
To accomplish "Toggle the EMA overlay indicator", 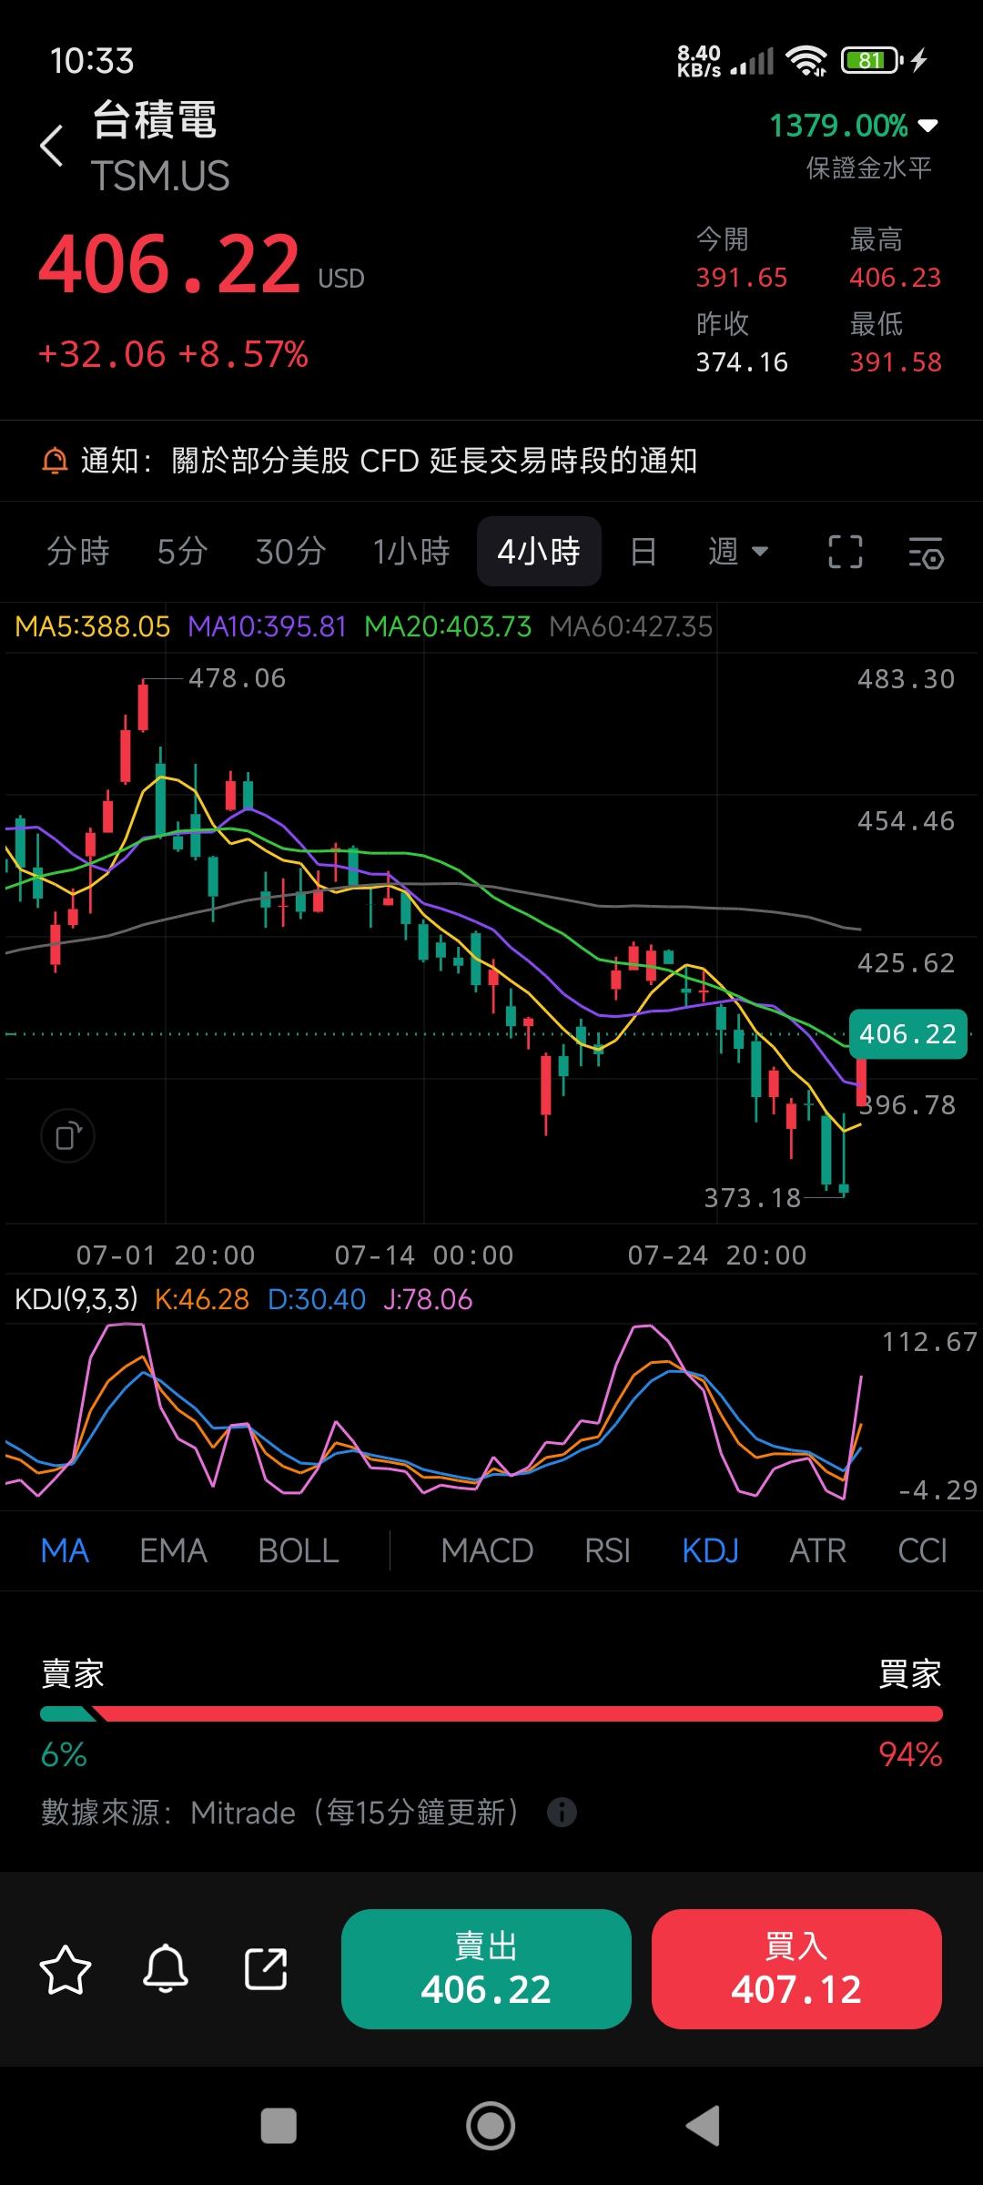I will 173,1550.
